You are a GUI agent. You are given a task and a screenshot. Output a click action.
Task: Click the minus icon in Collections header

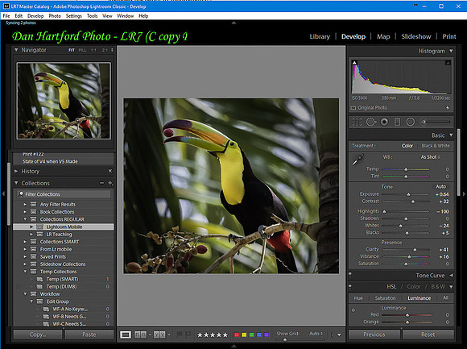click(102, 183)
